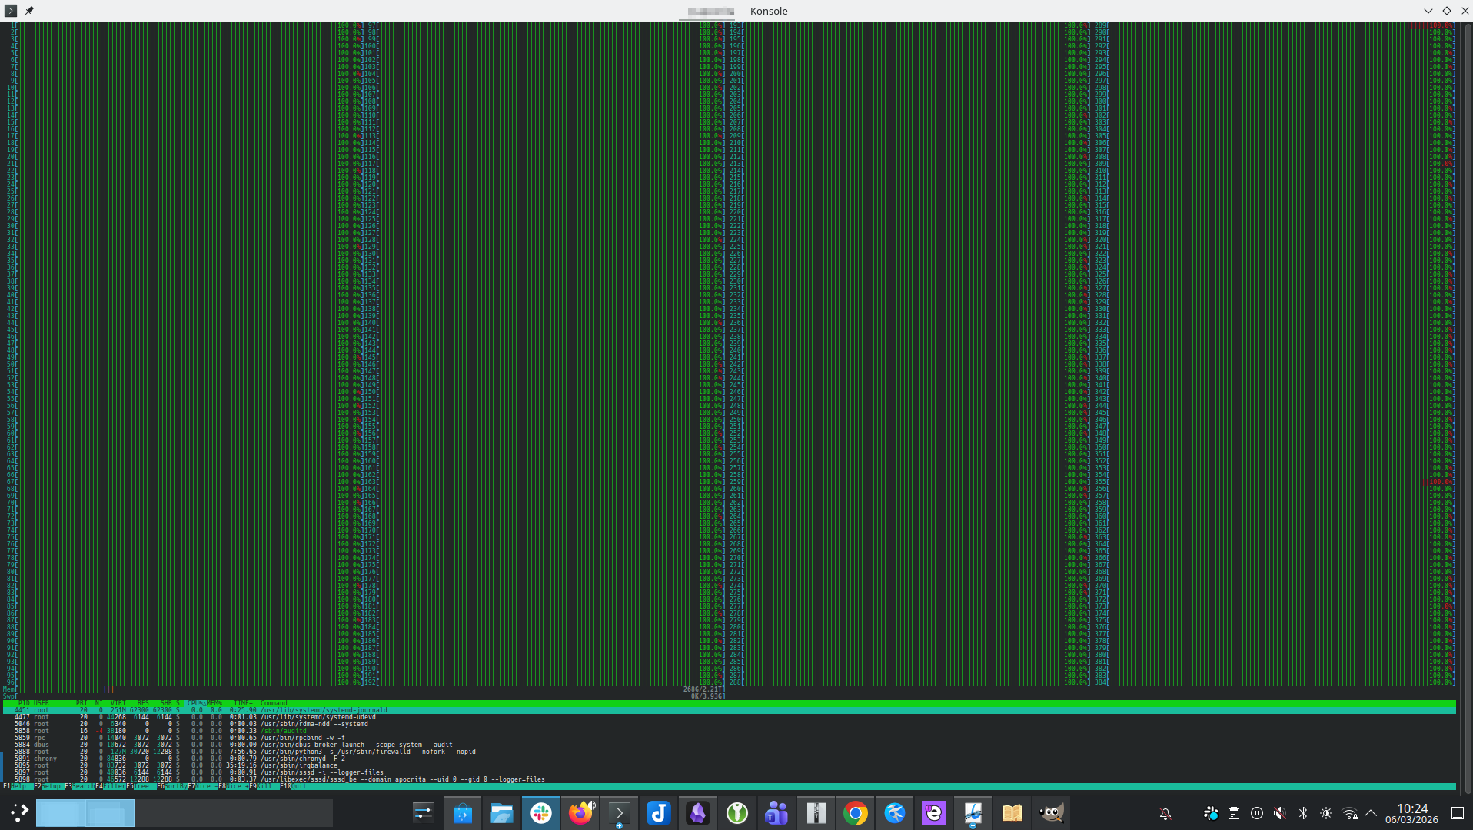Click F9 Kill in htop footer
The image size is (1473, 830).
click(264, 787)
